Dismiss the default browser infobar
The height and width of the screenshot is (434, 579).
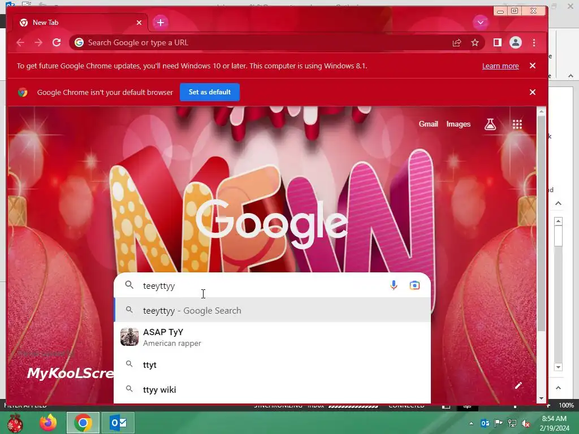(x=533, y=92)
